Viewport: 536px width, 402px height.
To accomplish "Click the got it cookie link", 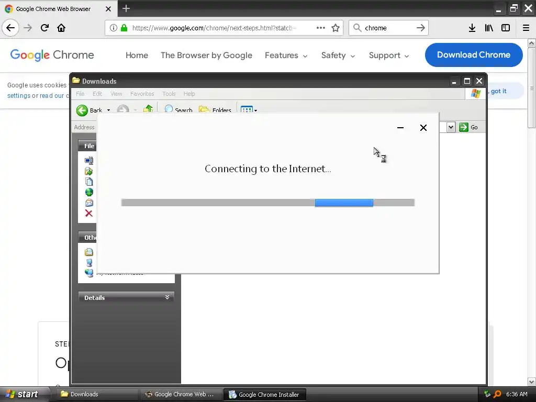I will coord(498,91).
